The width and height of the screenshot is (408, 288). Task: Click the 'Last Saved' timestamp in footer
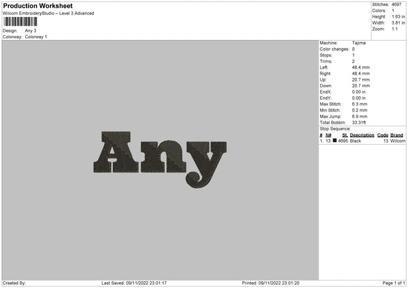(134, 283)
